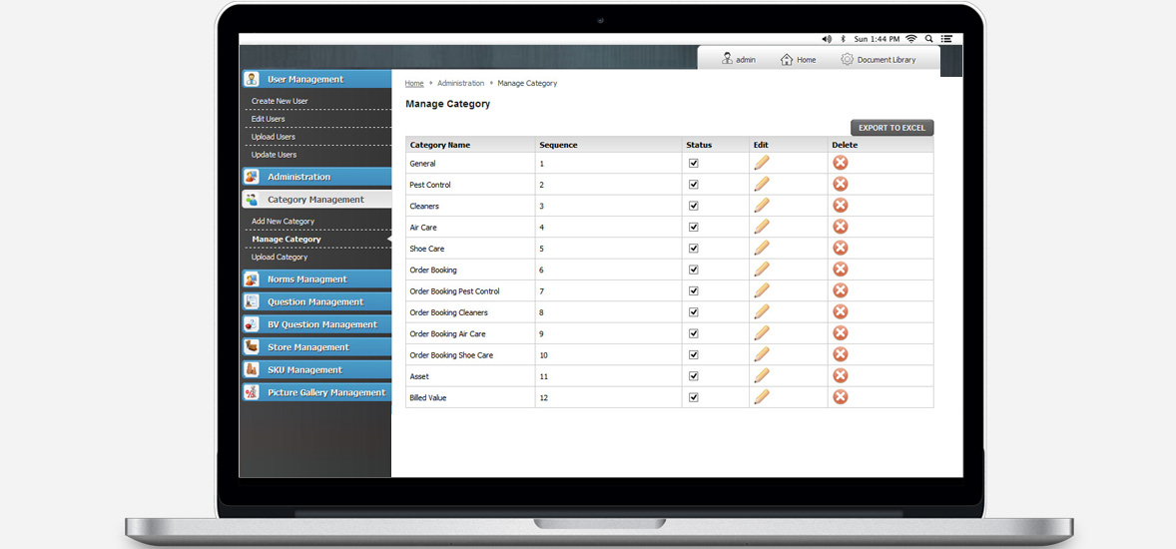Click the Home house icon
The height and width of the screenshot is (549, 1176).
(x=787, y=59)
